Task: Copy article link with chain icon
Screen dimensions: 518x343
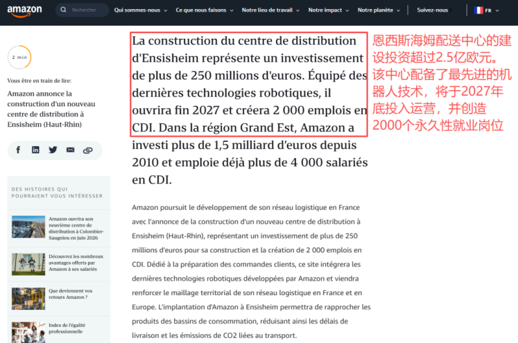Action: (x=87, y=150)
